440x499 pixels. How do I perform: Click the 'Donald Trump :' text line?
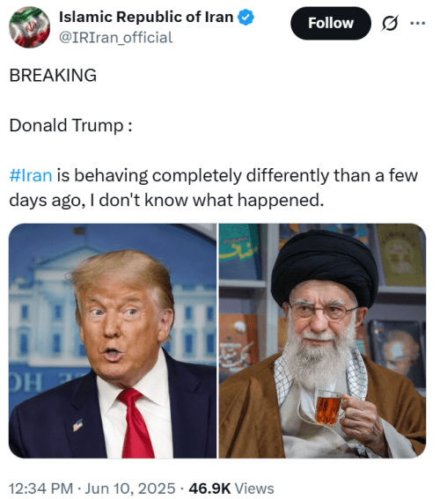[x=70, y=125]
